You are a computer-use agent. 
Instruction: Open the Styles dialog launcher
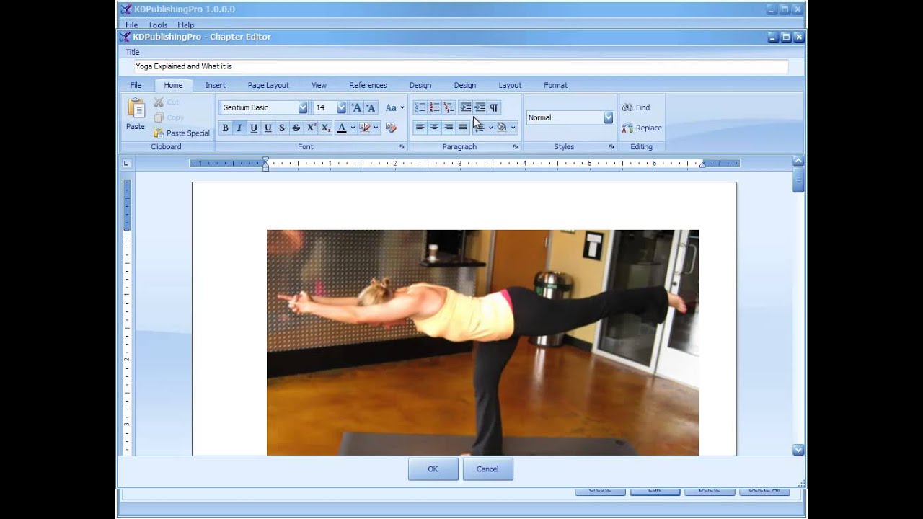[611, 146]
